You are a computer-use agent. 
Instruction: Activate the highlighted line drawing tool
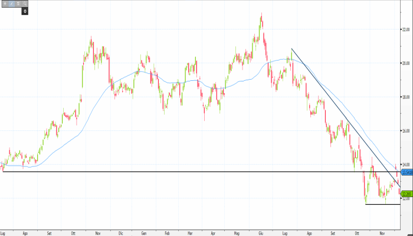click(x=11, y=4)
